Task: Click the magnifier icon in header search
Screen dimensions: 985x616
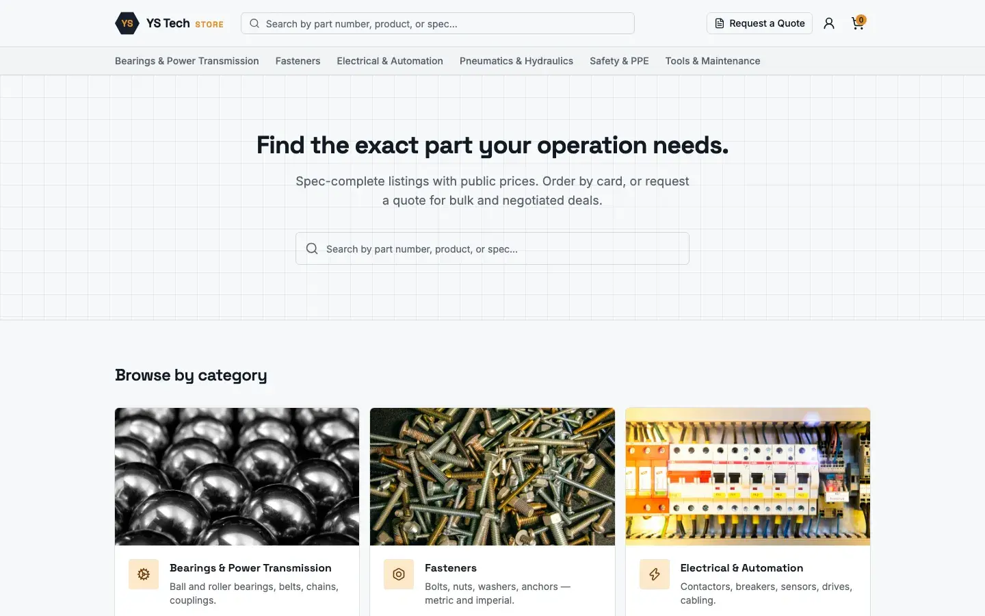Action: 254,23
